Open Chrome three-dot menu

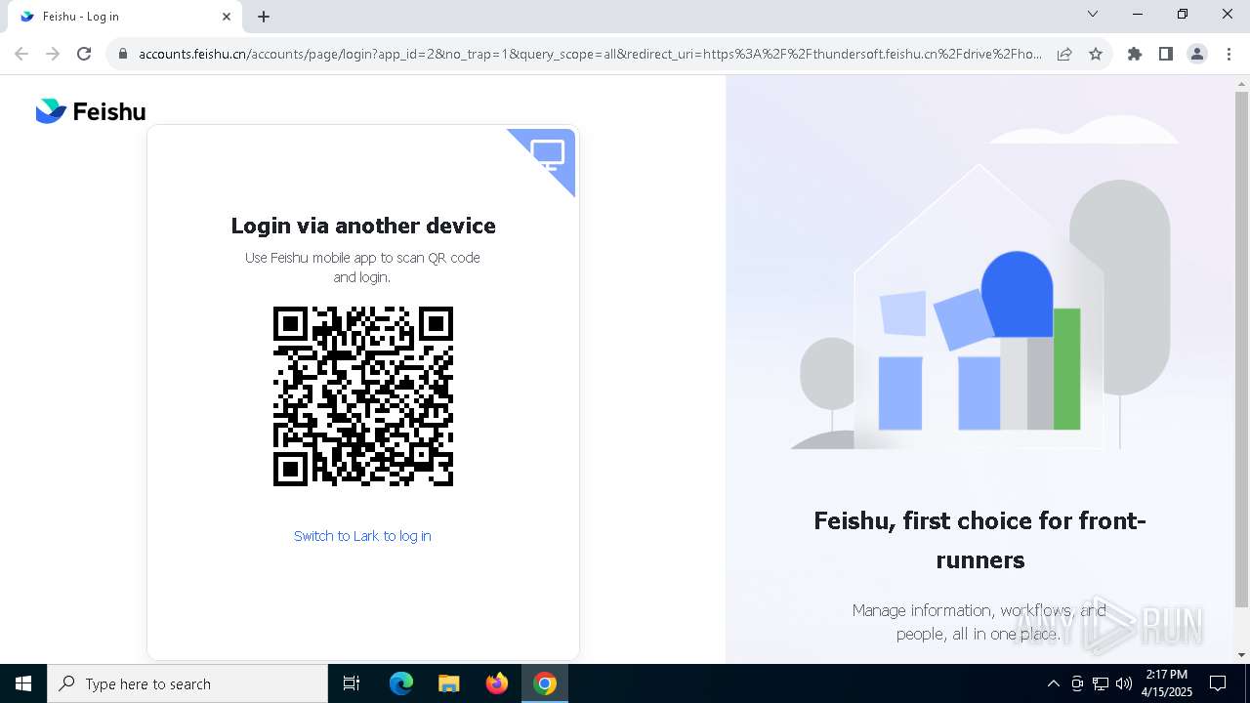(x=1229, y=54)
